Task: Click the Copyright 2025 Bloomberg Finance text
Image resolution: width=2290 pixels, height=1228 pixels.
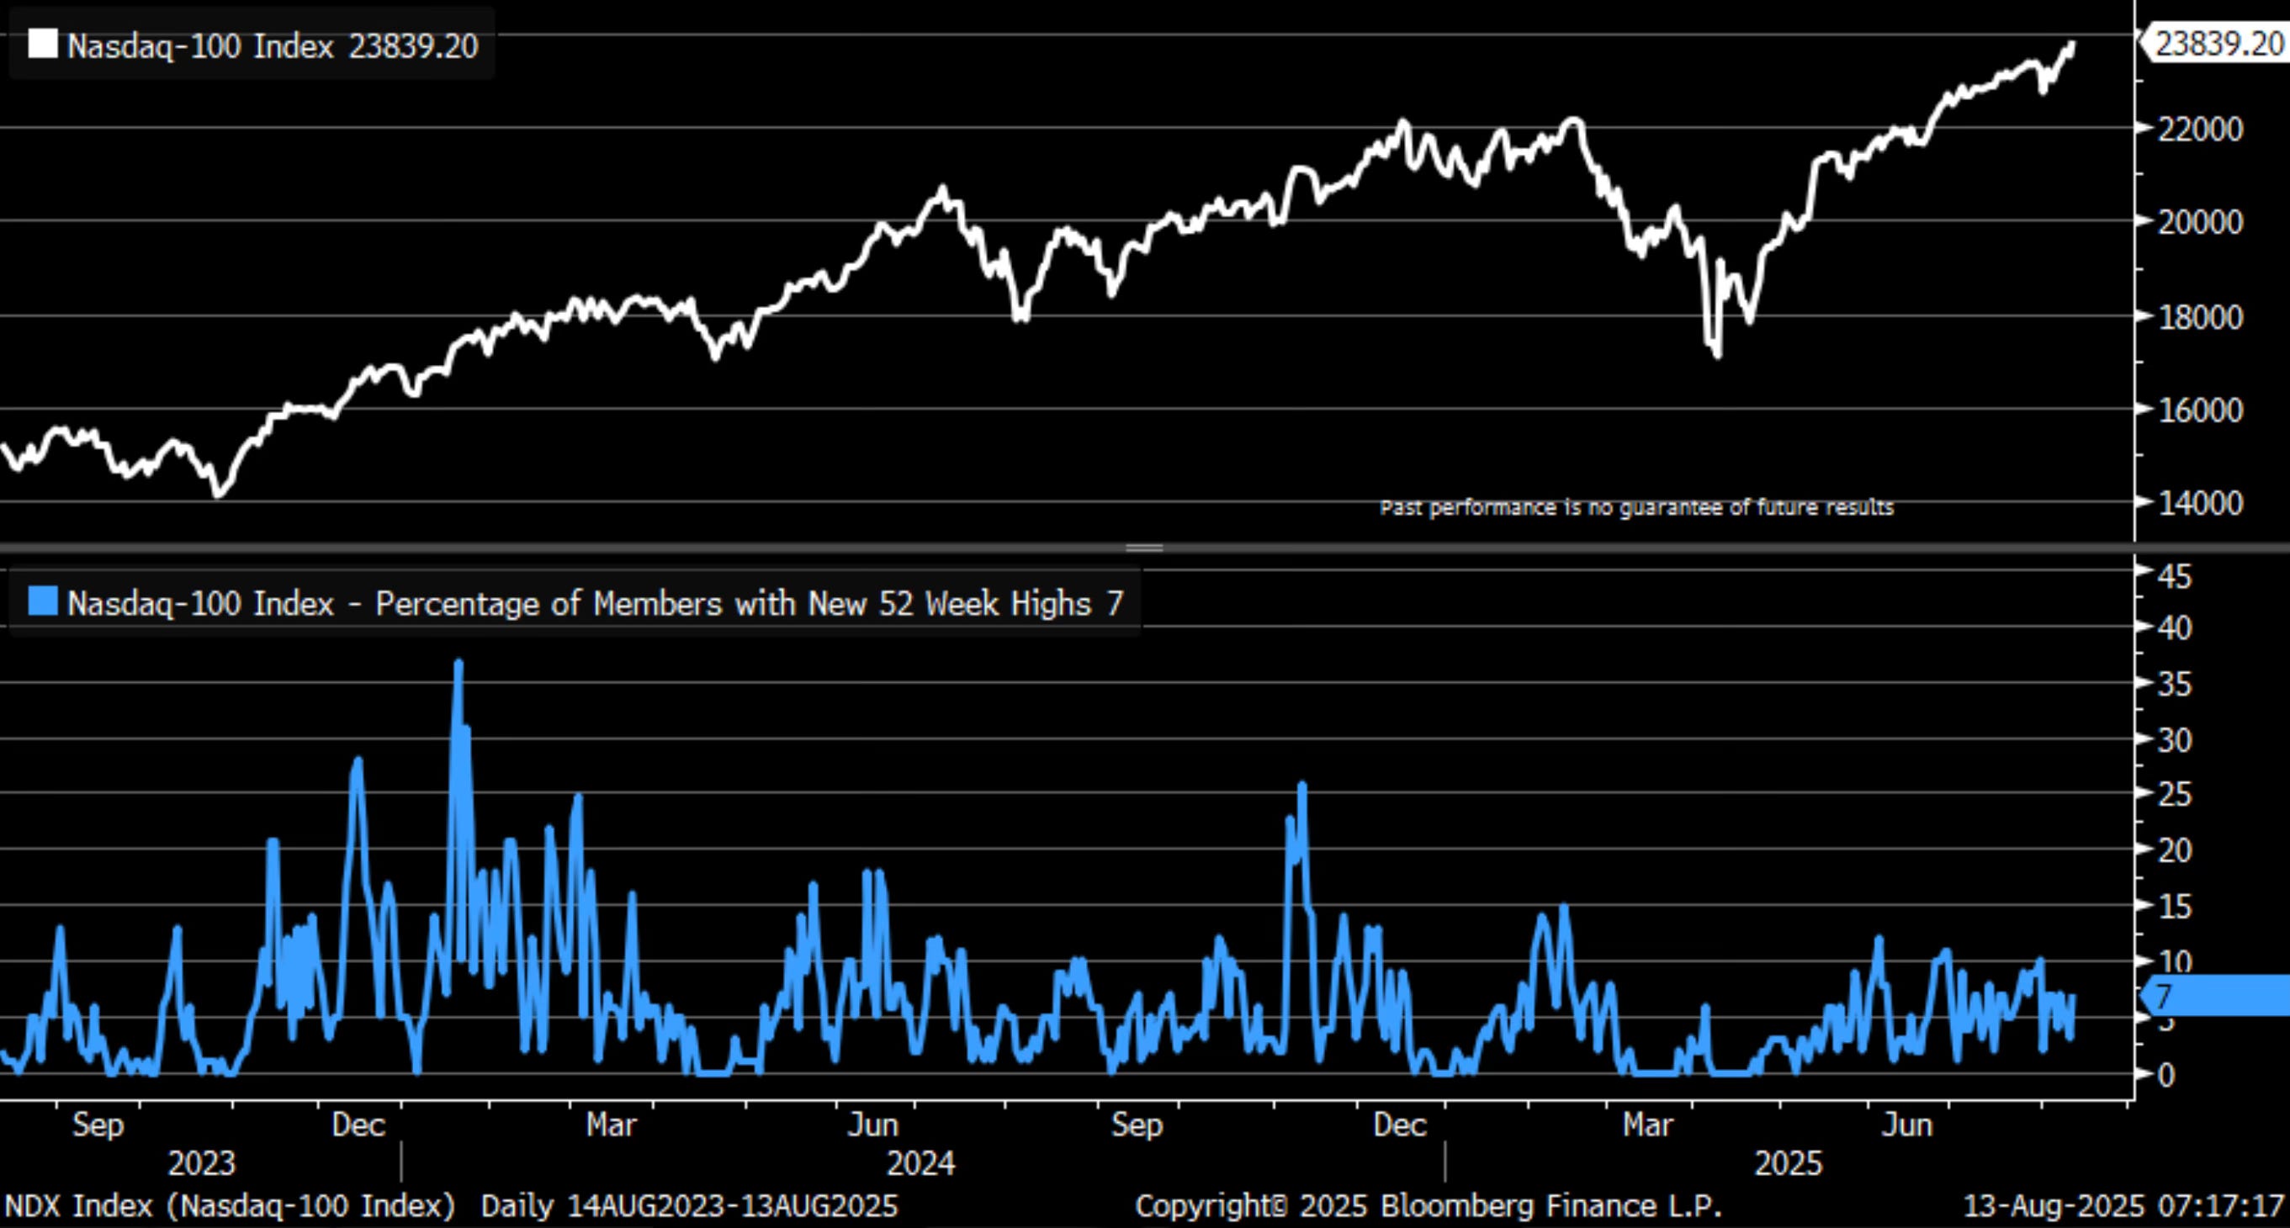Action: point(1428,1207)
